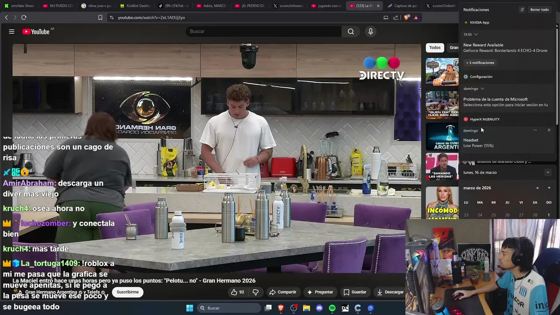Focus the YouTube Buscar search field
Screen dimensions: 560x315
[x=264, y=31]
